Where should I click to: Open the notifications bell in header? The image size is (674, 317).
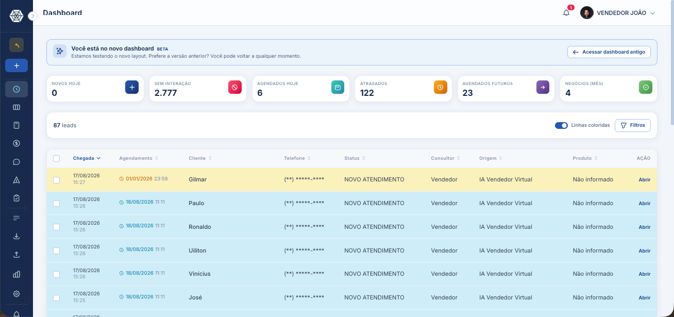[x=566, y=13]
